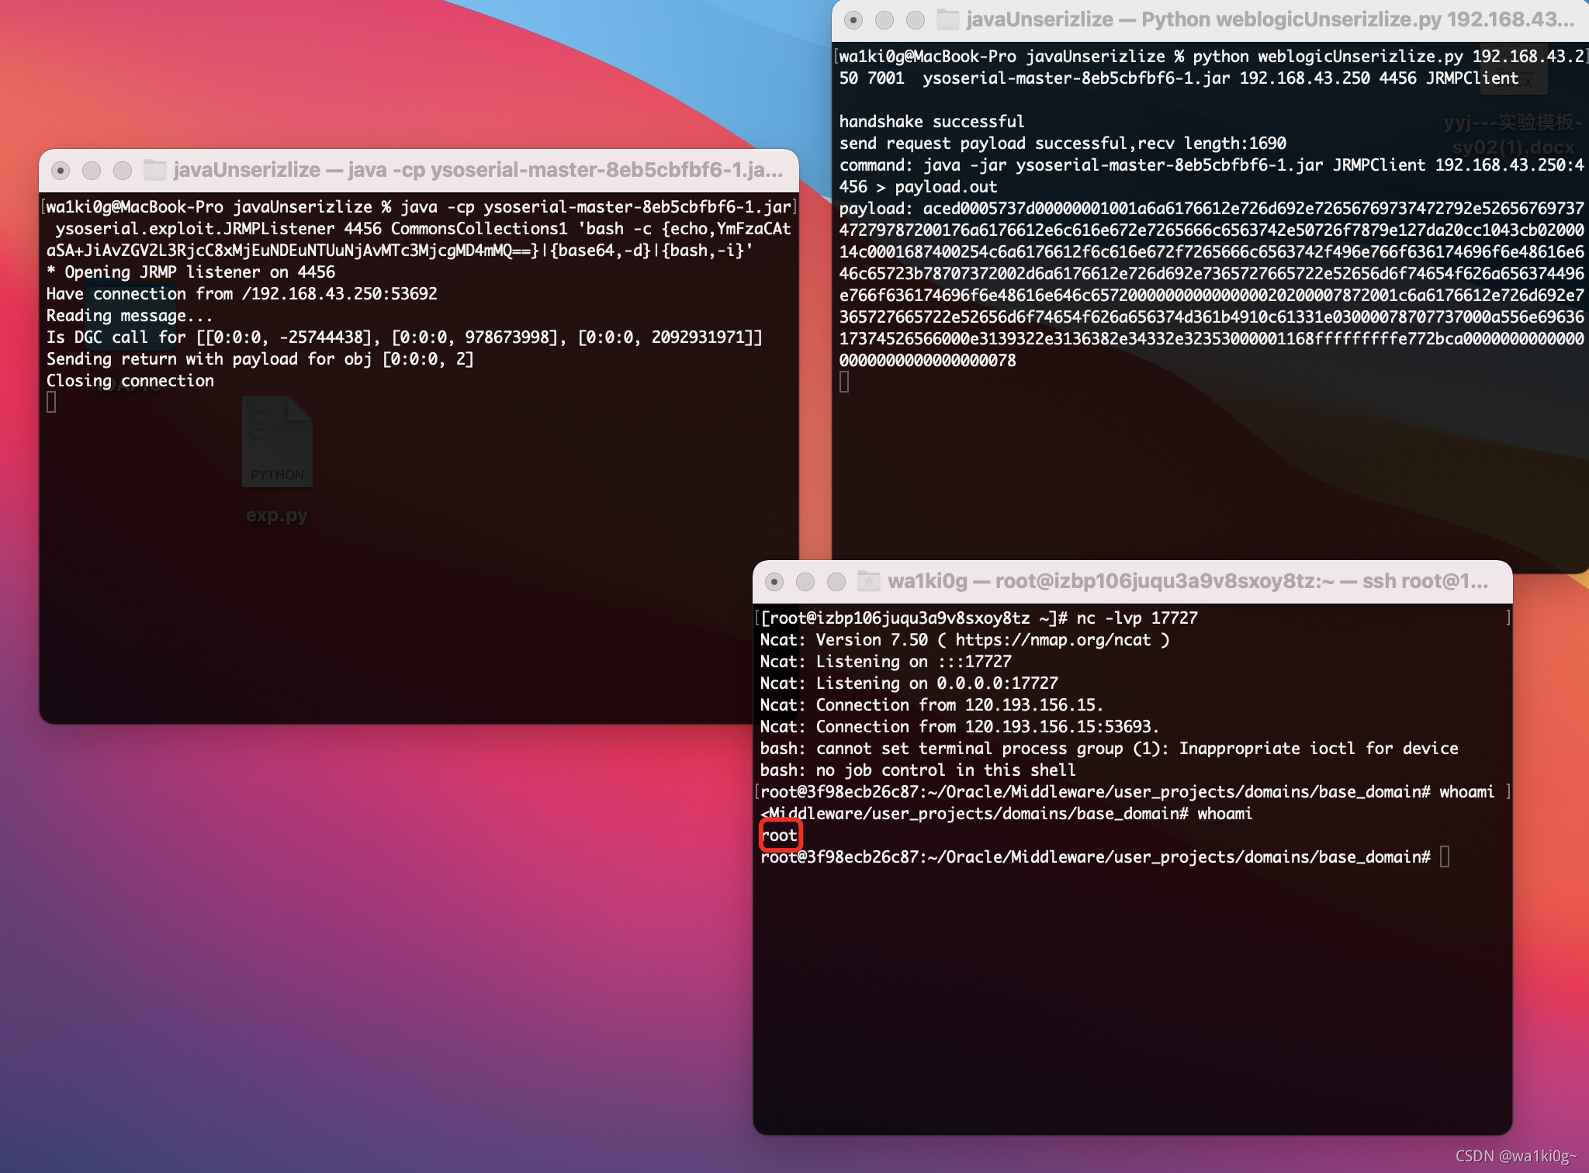Click the folder icon in JRMPListener terminal title
This screenshot has height=1173, width=1589.
tap(156, 170)
